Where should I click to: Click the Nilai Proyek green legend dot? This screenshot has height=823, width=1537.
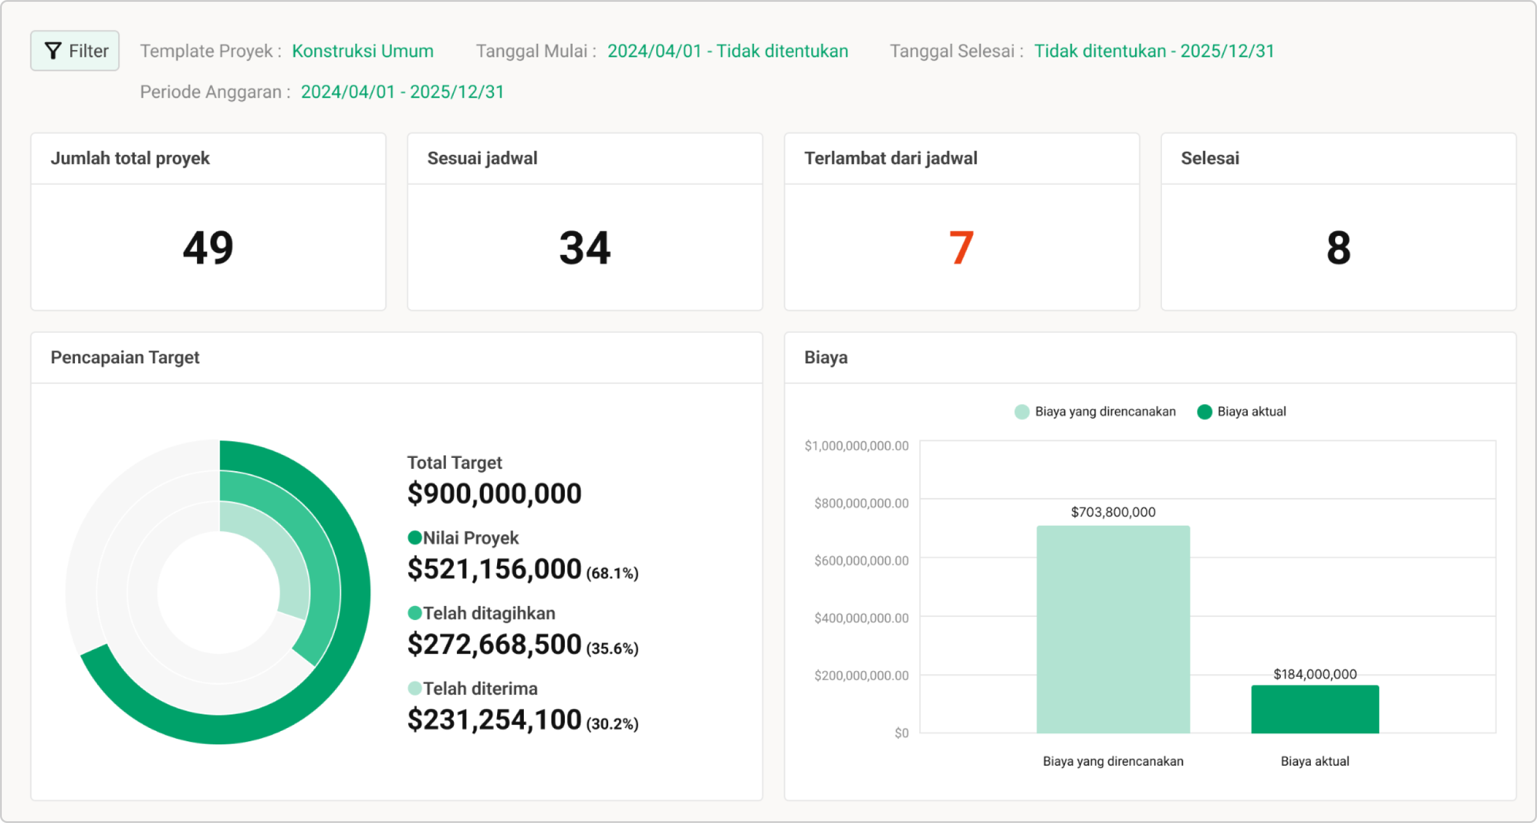pyautogui.click(x=414, y=538)
